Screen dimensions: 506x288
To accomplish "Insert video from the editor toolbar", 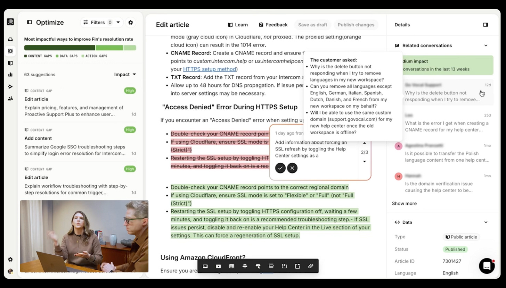I will tap(218, 266).
